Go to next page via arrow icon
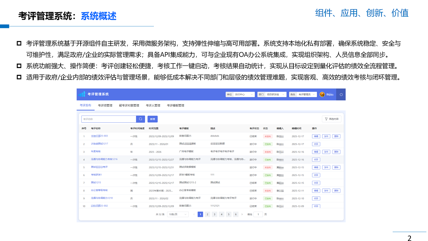Screen dimensions: 428x241 [x=242, y=214]
